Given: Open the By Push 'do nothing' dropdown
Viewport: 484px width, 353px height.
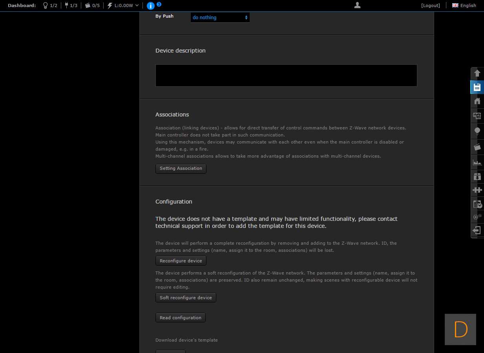Looking at the screenshot, I should click(220, 18).
